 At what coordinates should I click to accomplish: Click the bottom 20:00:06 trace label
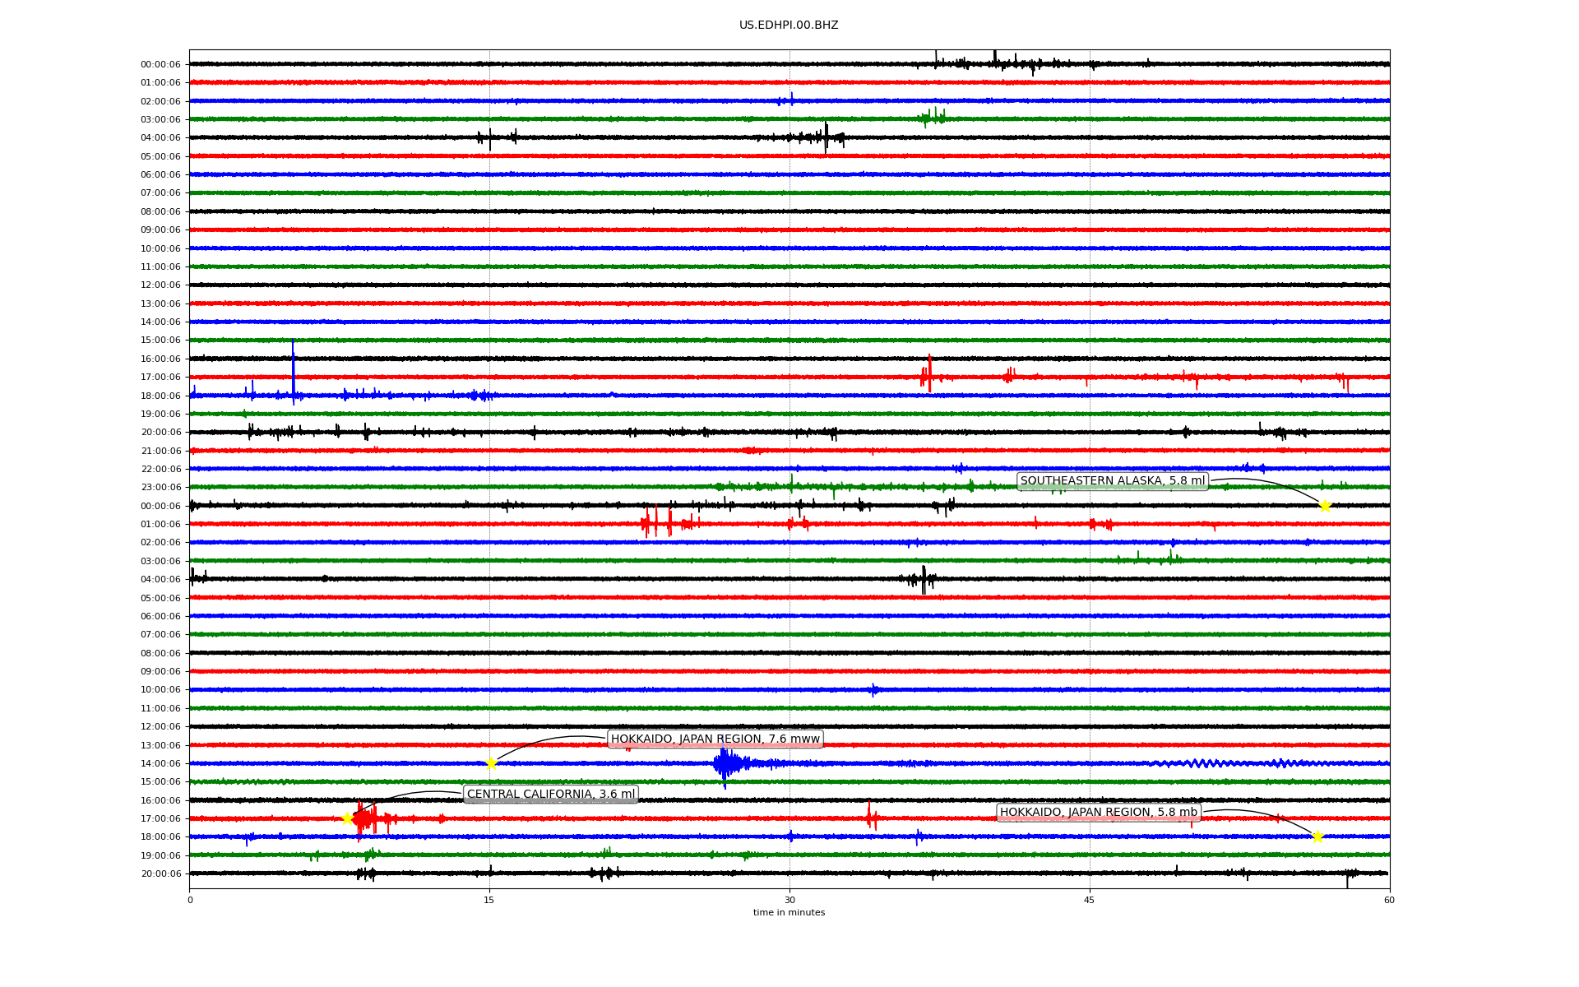point(160,873)
